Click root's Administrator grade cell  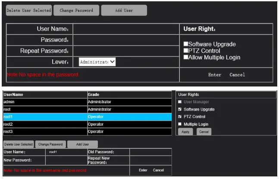pos(129,109)
